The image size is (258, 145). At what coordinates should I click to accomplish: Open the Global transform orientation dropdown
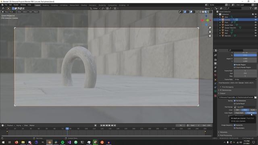point(95,8)
